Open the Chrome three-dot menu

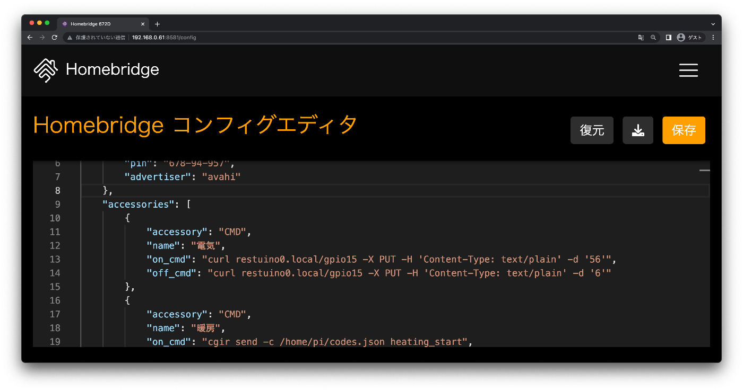click(713, 38)
